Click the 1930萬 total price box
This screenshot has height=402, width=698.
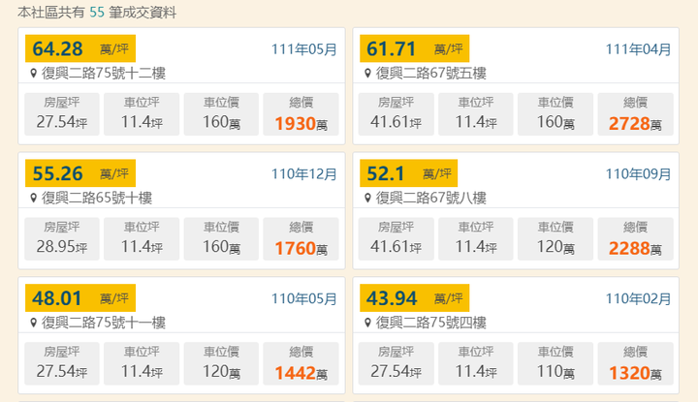coord(301,114)
